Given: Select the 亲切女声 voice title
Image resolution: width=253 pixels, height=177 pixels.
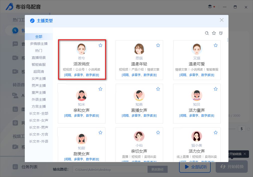Looking at the screenshot, I should tap(139, 151).
